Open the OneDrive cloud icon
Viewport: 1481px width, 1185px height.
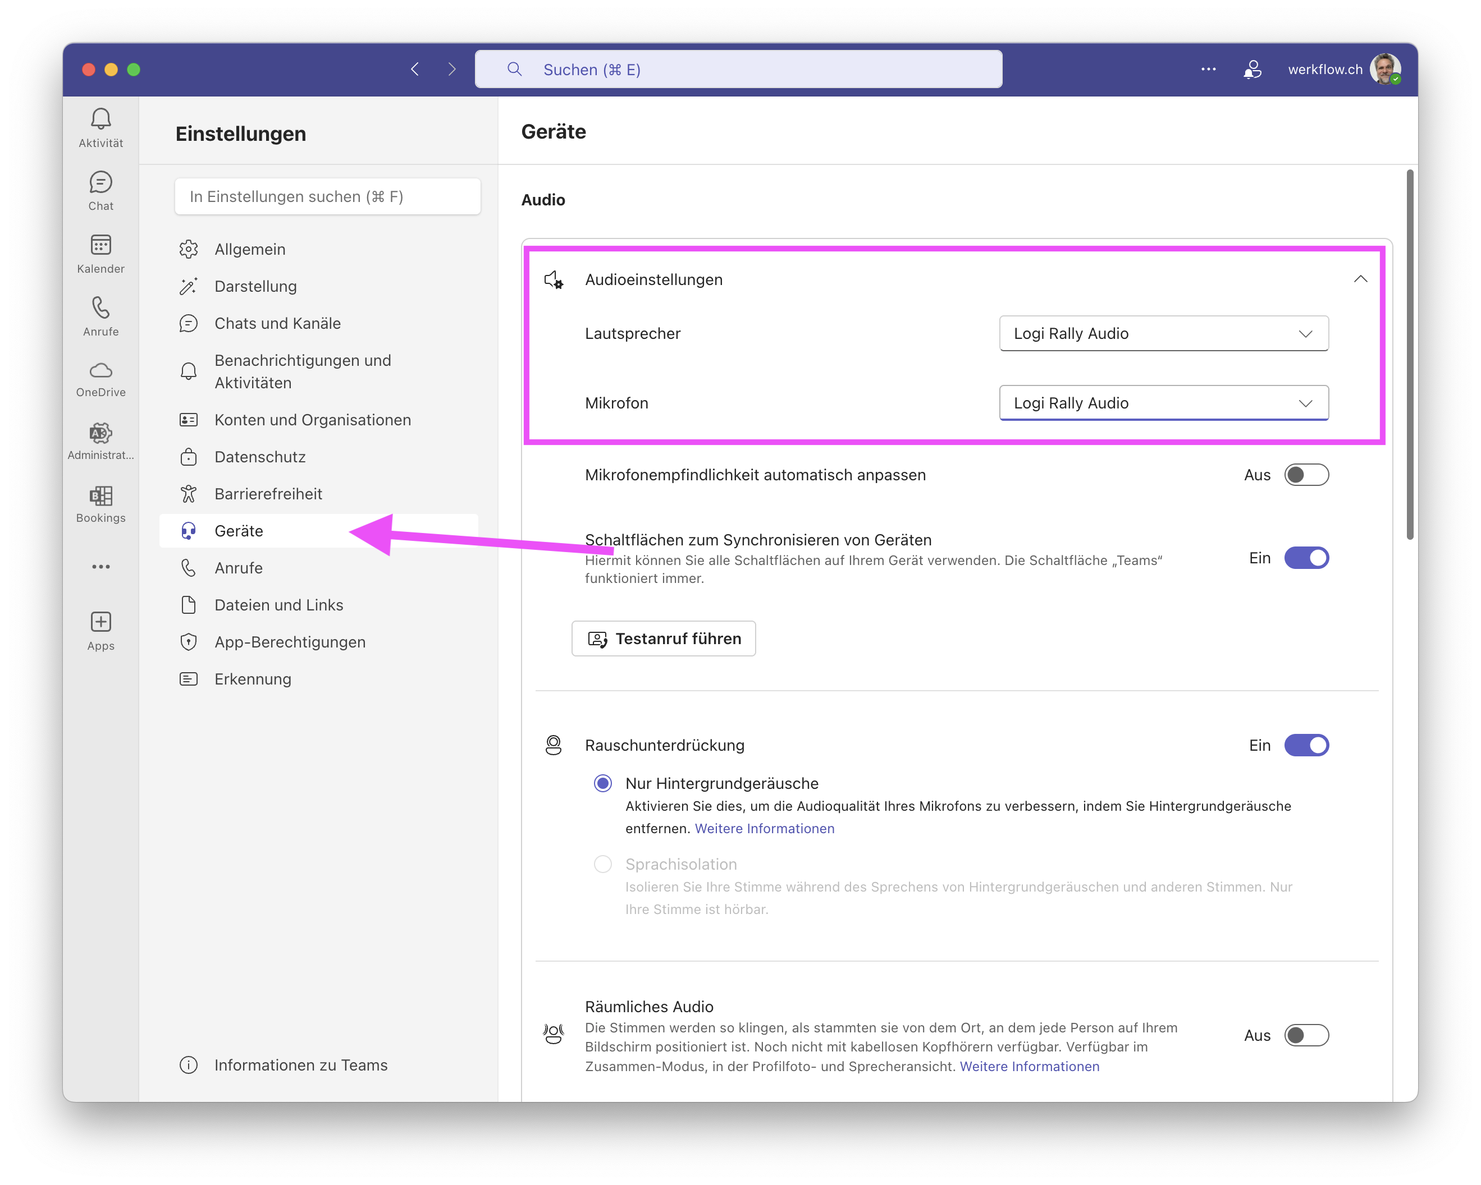[100, 371]
